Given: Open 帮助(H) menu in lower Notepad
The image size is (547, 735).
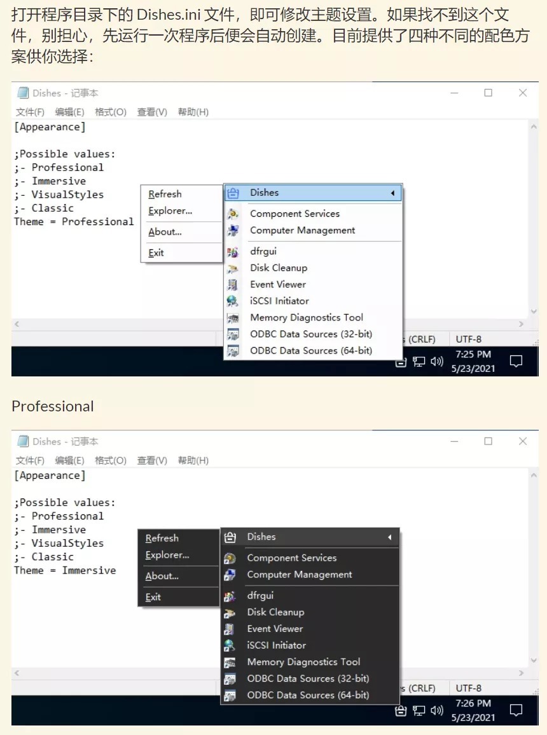Looking at the screenshot, I should pos(193,460).
